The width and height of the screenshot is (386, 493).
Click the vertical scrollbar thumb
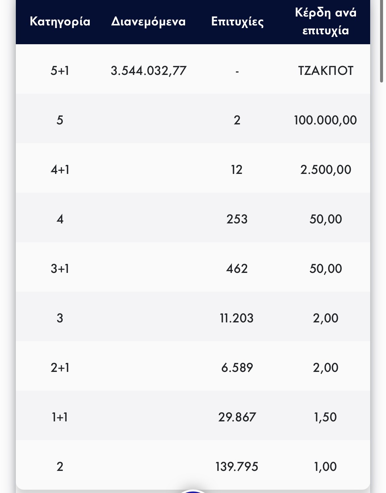[382, 41]
